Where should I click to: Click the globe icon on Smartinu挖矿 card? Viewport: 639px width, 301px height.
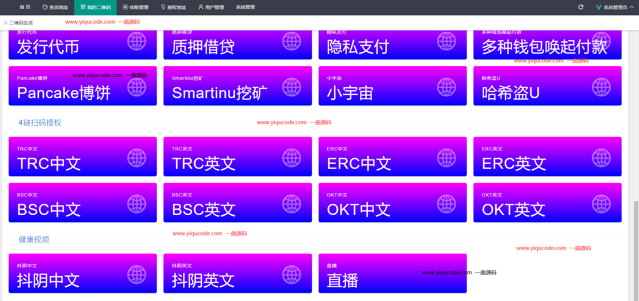coord(292,87)
